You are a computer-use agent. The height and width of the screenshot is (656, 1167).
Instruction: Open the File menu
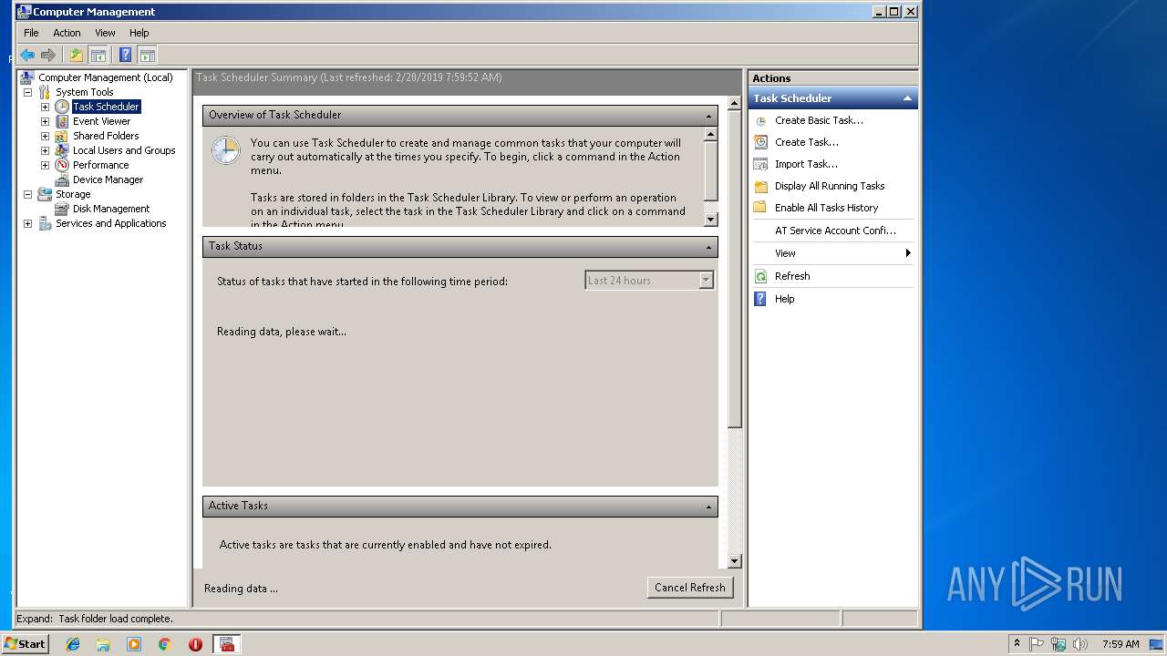(x=31, y=33)
